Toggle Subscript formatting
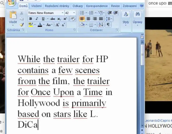 click(x=59, y=19)
